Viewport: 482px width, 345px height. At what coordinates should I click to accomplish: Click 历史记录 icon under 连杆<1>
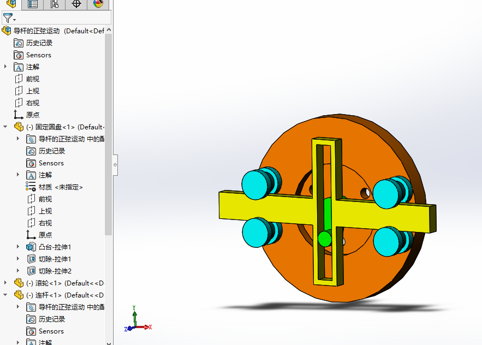tap(31, 319)
